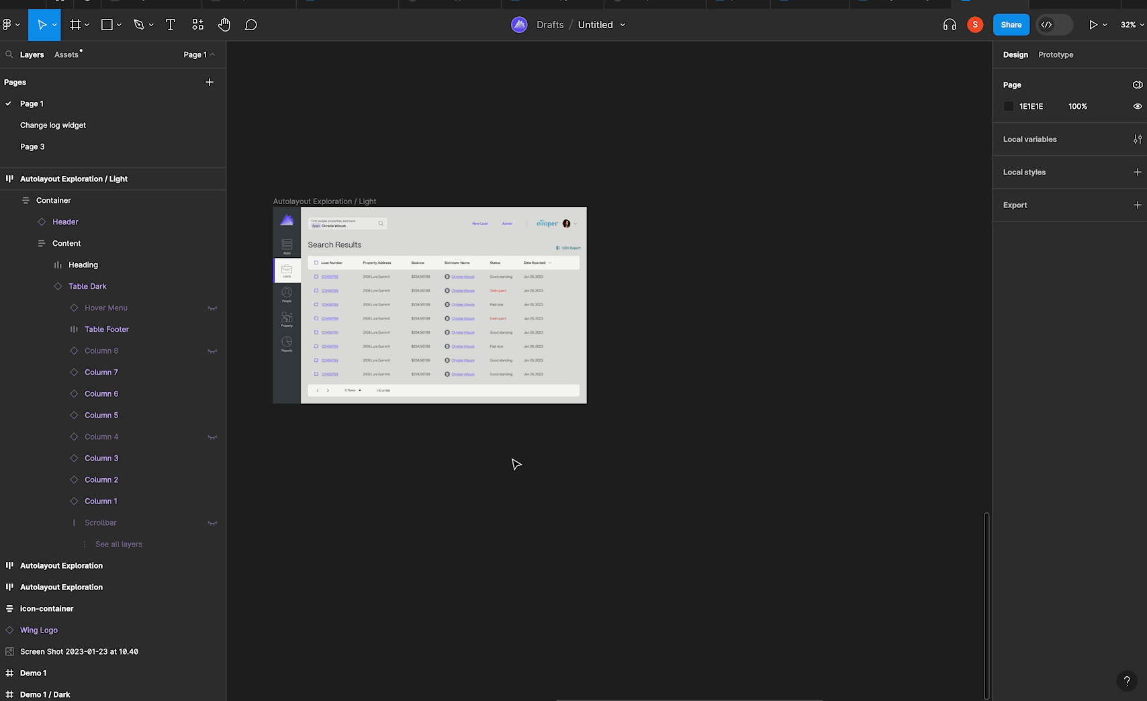
Task: Open the Actions and resources panel
Action: click(197, 25)
